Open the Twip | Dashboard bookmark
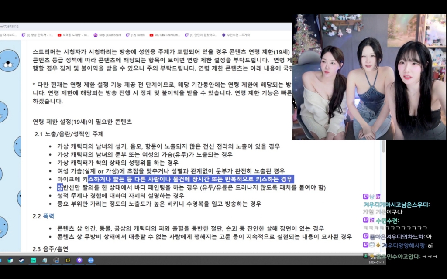Viewport: 447px width, 279px height. (107, 35)
